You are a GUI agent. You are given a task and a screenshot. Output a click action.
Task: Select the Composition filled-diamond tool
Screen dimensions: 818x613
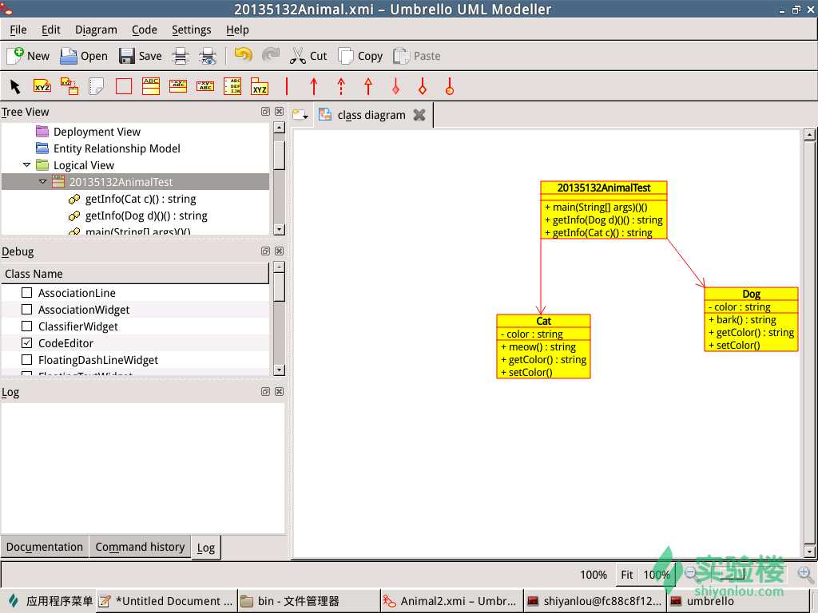point(395,86)
